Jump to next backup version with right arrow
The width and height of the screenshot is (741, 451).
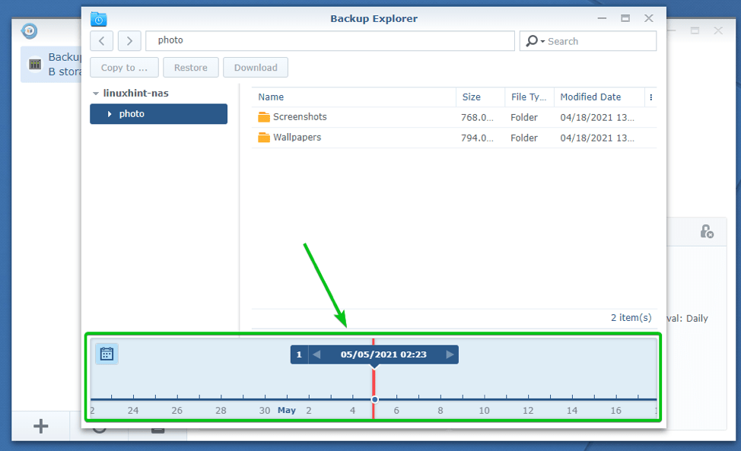coord(449,354)
